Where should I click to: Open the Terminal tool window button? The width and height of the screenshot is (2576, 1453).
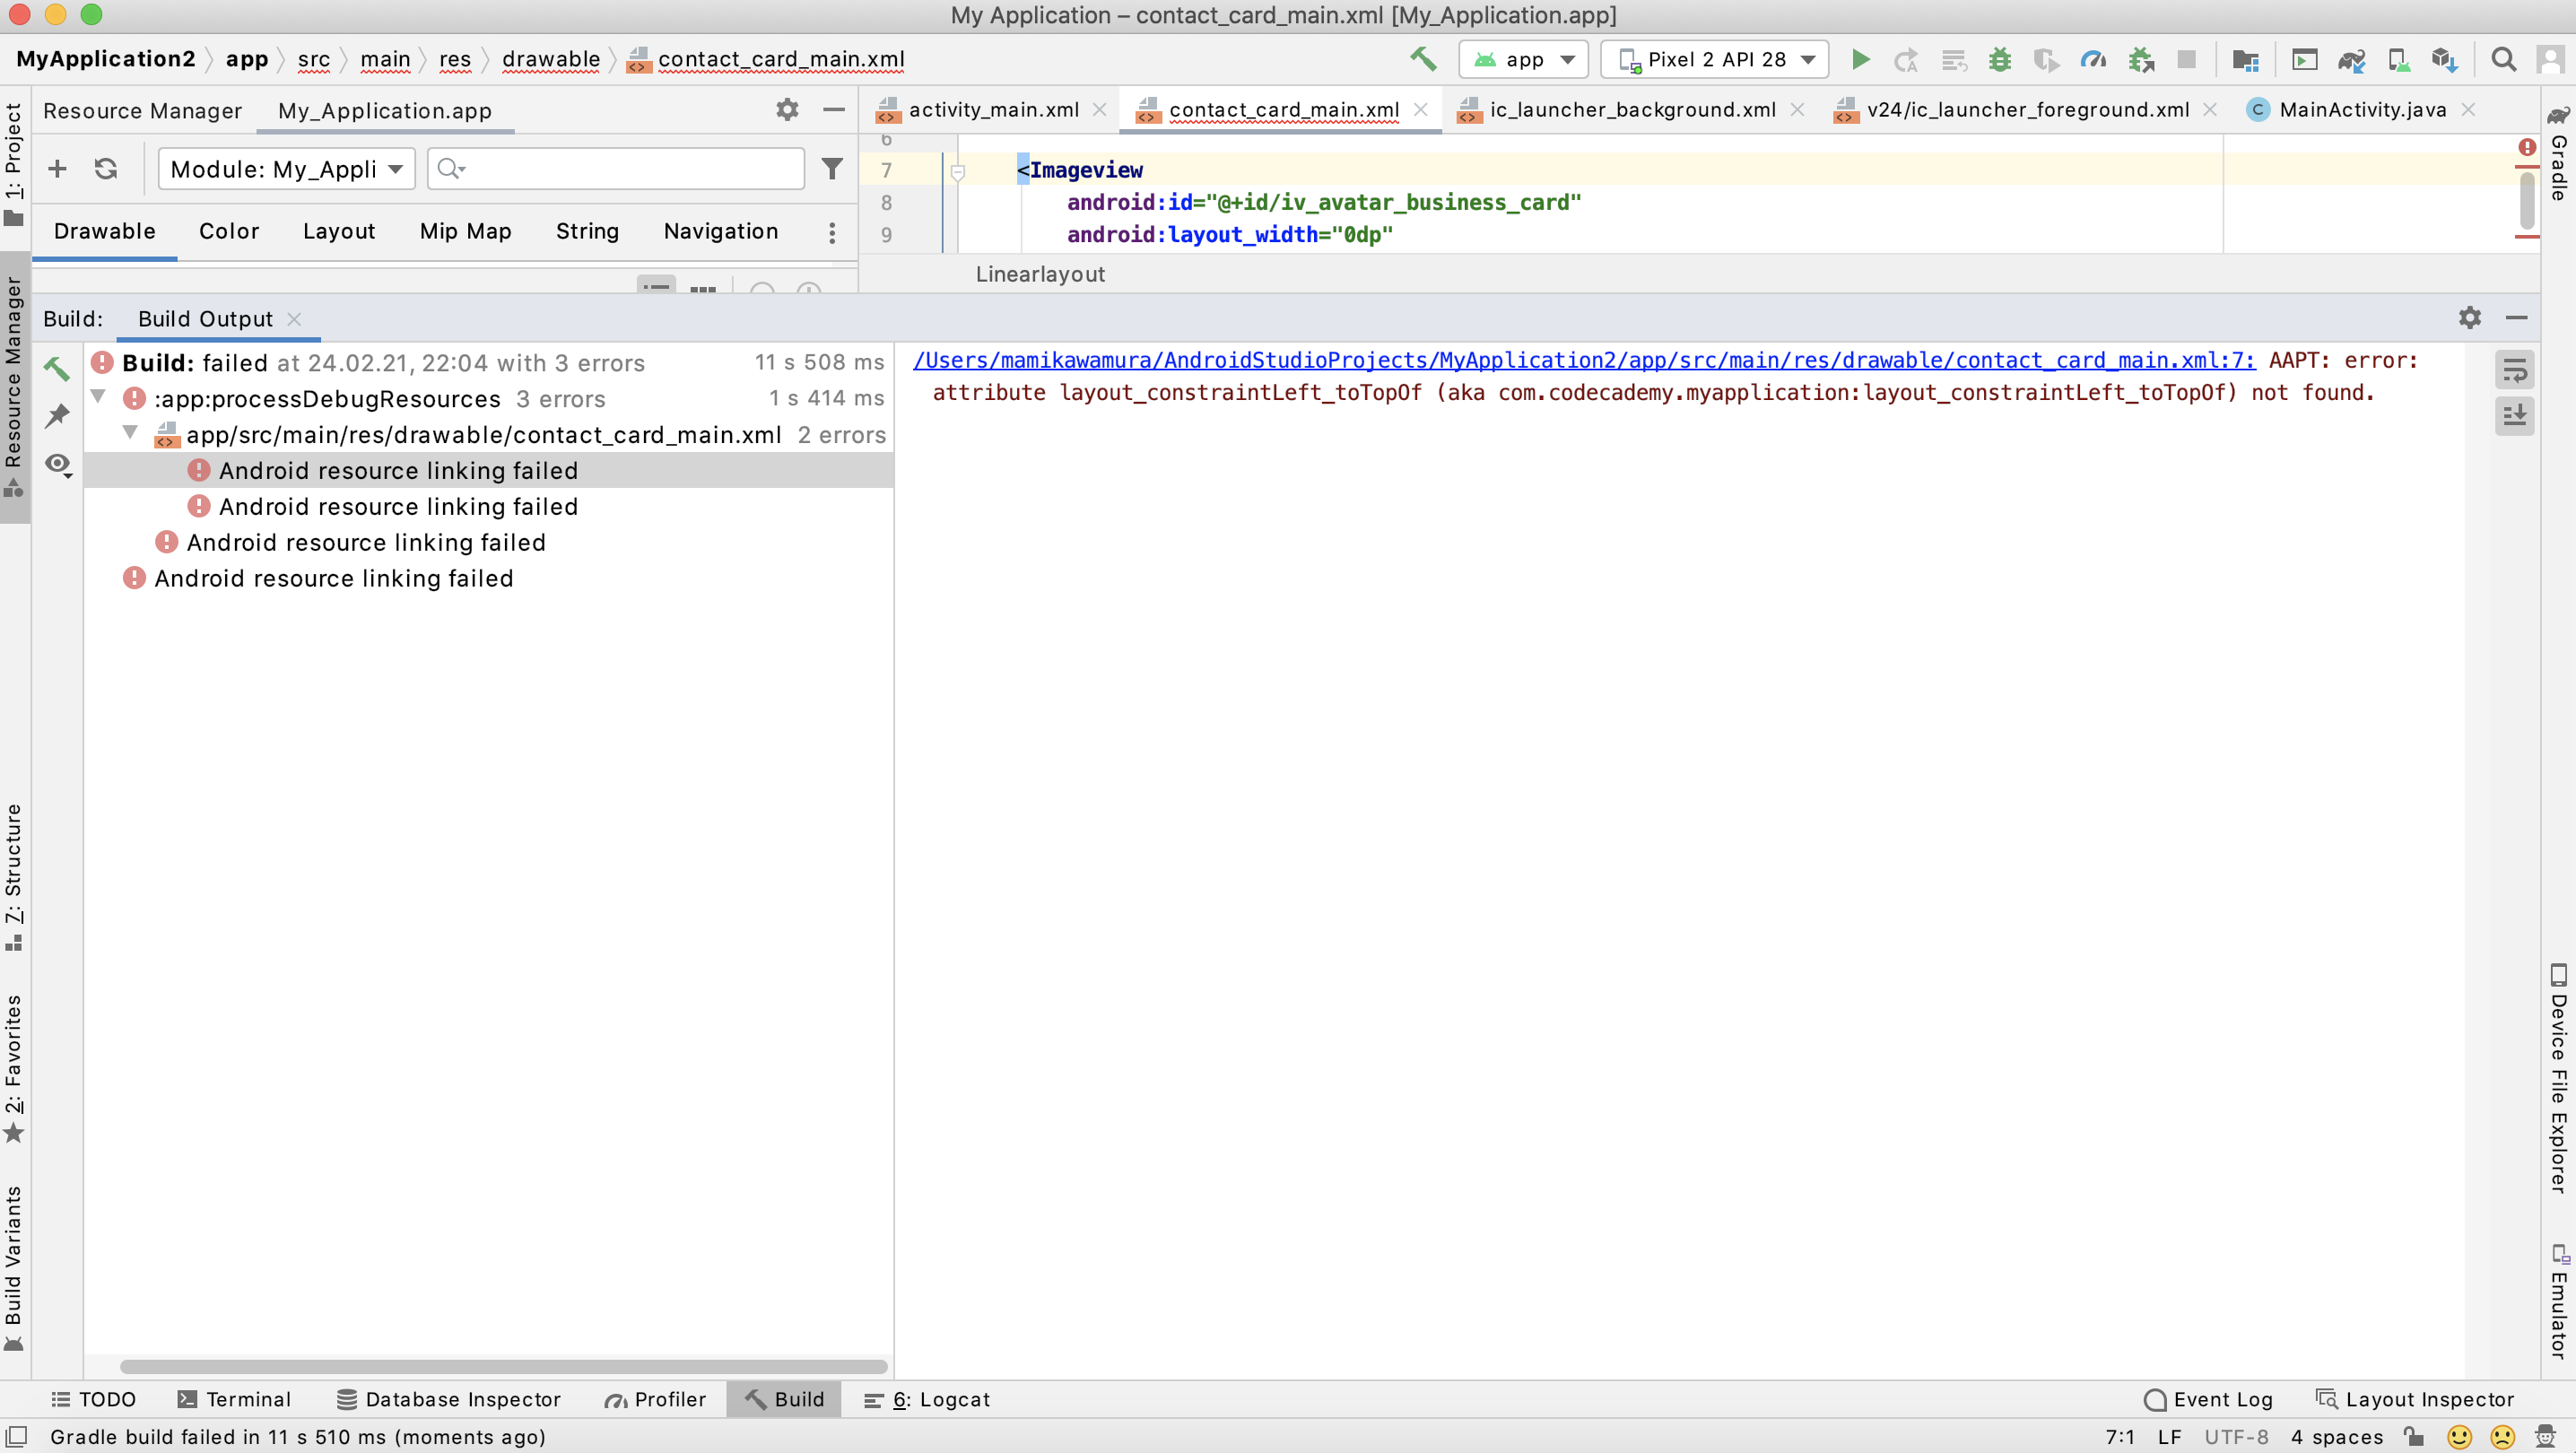234,1399
